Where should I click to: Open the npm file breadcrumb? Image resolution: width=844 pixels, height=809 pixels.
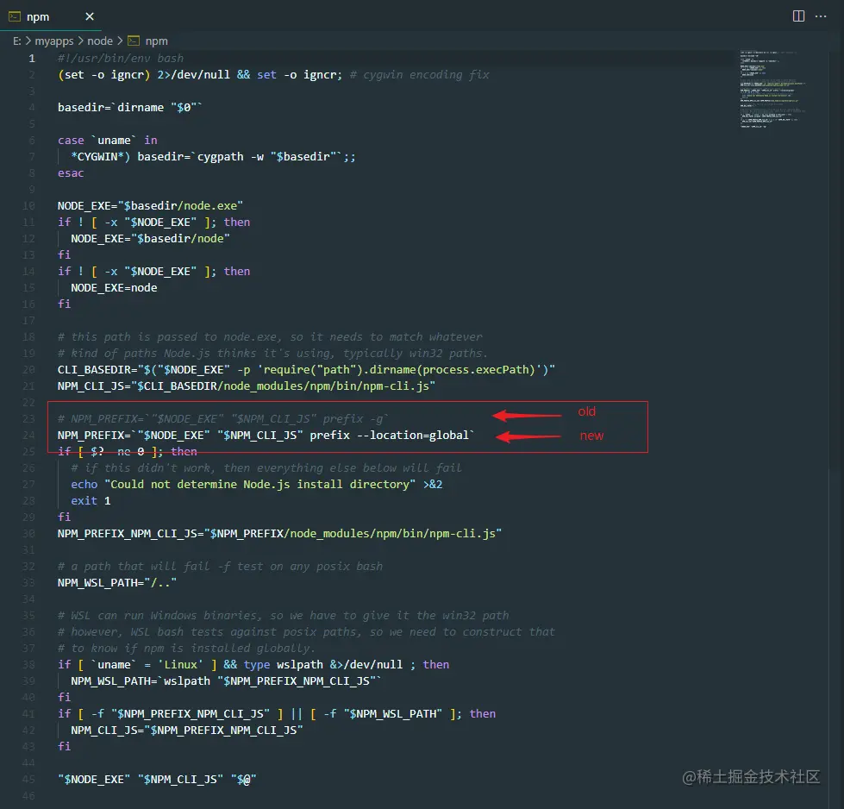coord(156,41)
